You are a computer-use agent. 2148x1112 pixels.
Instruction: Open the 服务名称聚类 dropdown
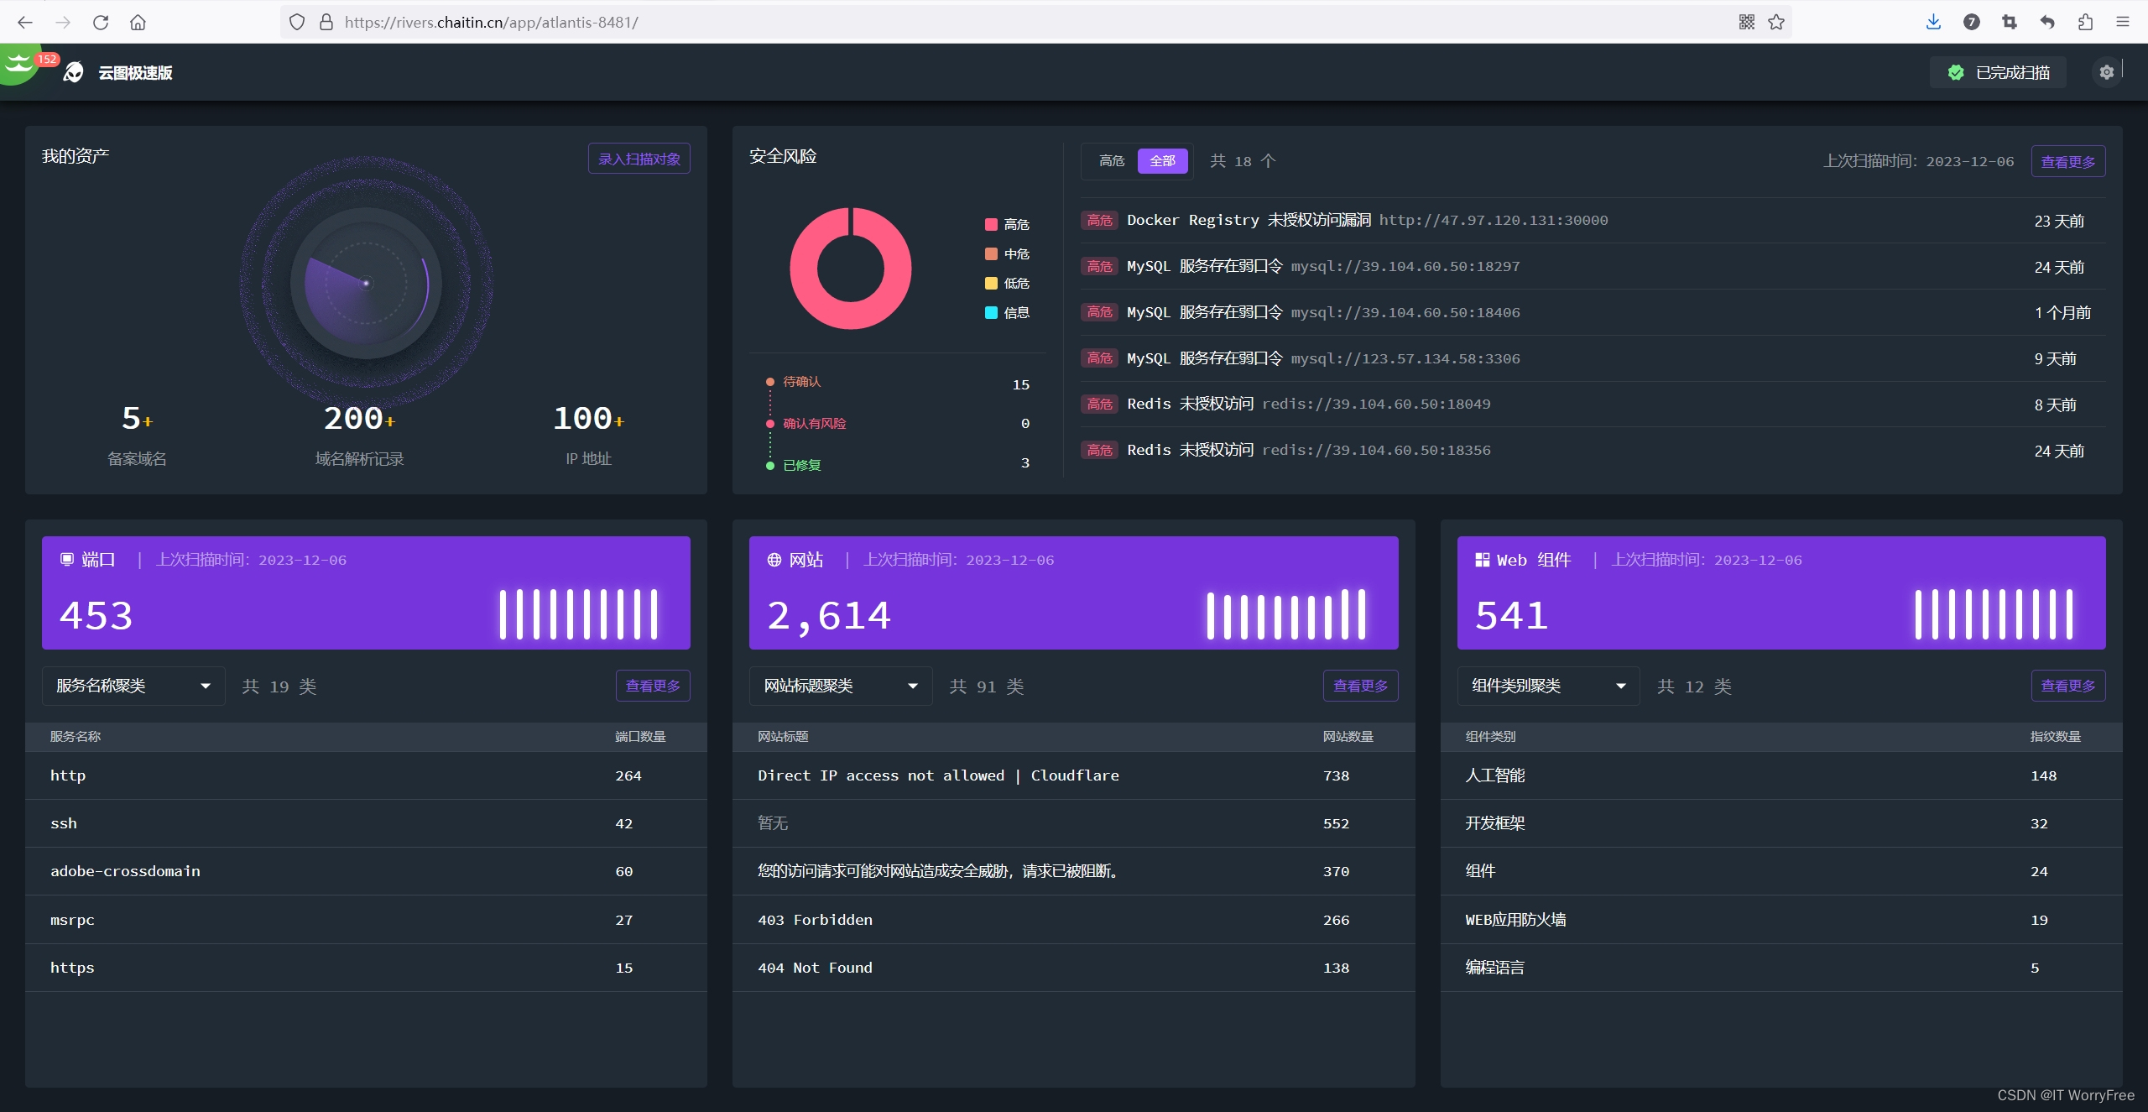tap(133, 686)
